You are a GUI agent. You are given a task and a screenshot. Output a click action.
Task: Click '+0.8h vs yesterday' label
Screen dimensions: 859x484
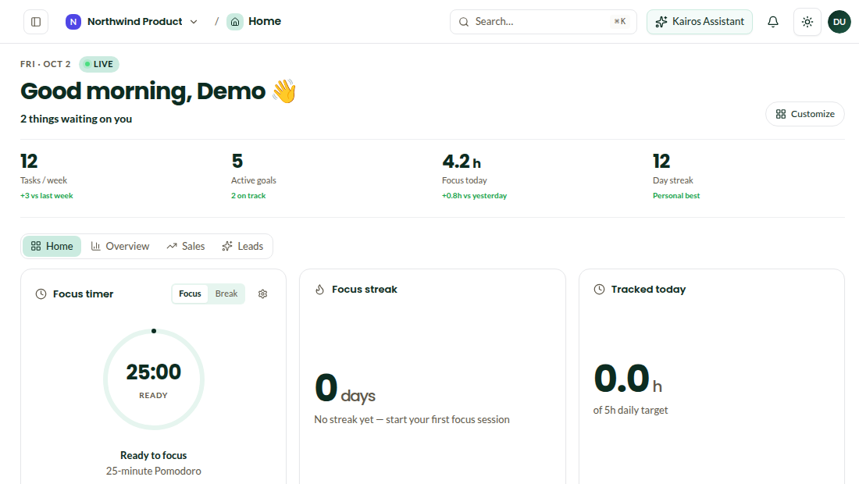coord(475,196)
